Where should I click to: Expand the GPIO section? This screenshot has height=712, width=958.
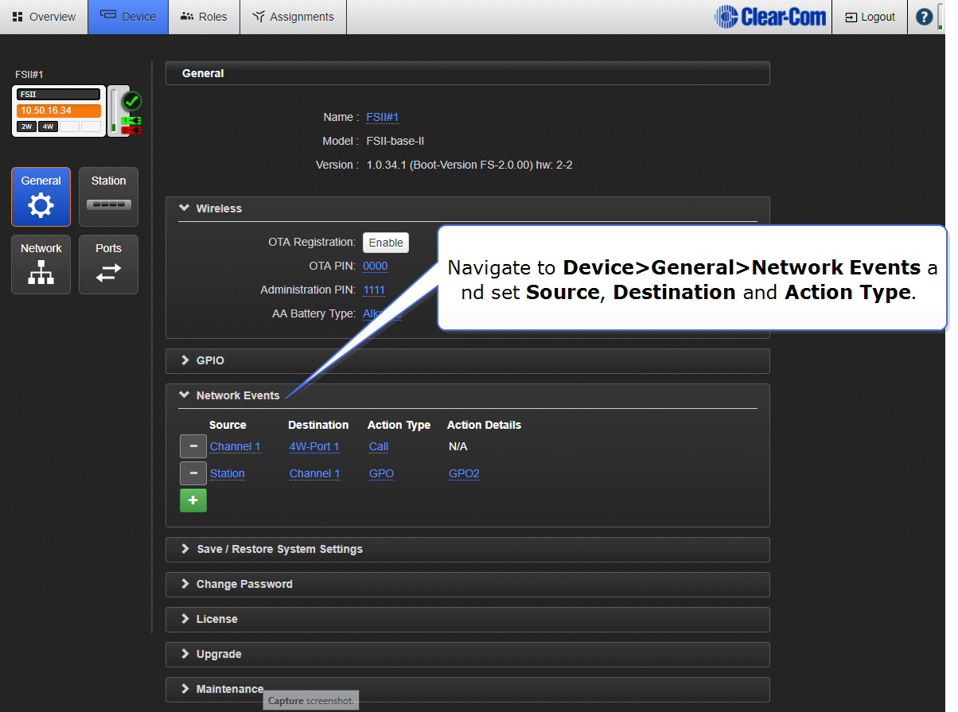click(210, 360)
